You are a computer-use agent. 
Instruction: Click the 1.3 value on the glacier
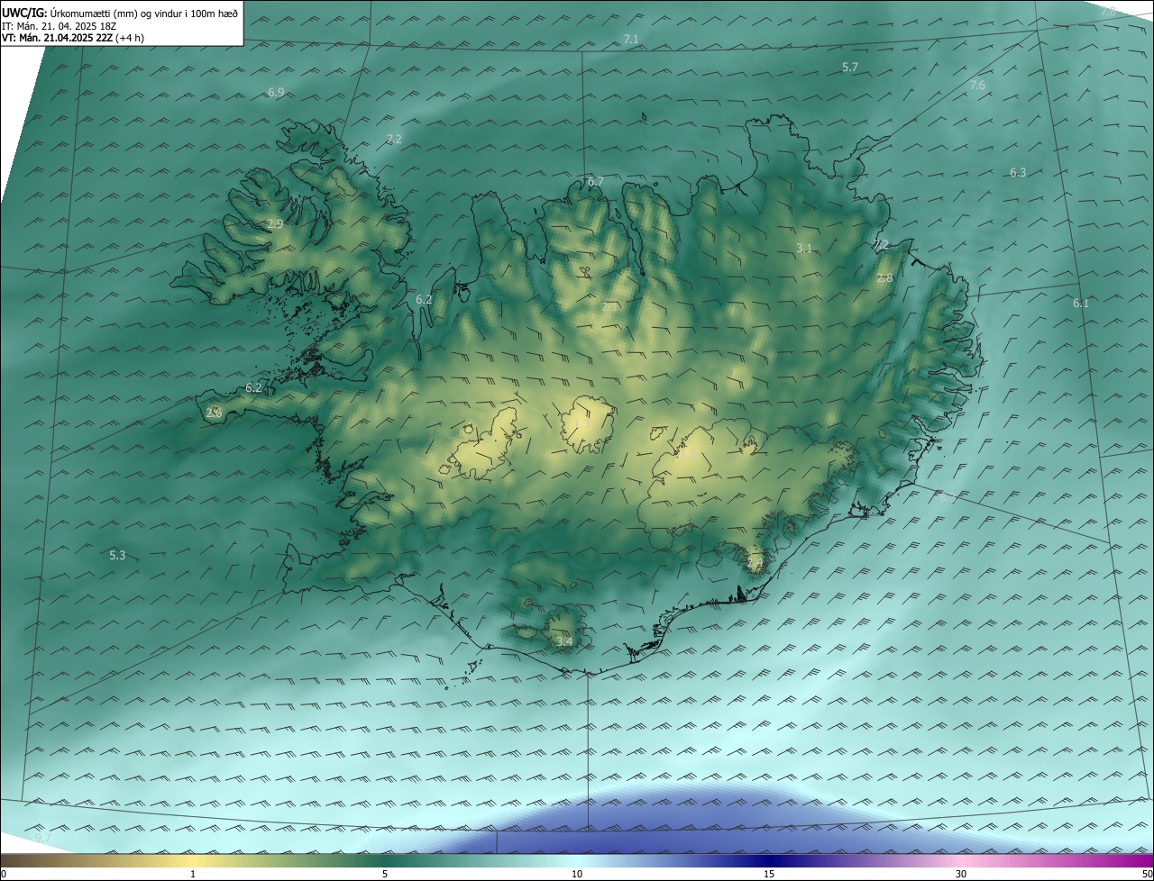pos(582,423)
